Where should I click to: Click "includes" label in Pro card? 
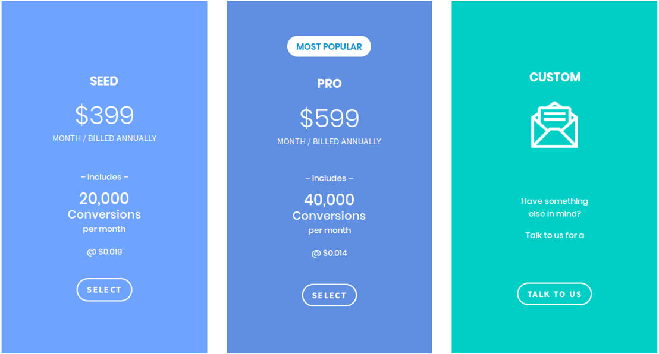tap(329, 178)
